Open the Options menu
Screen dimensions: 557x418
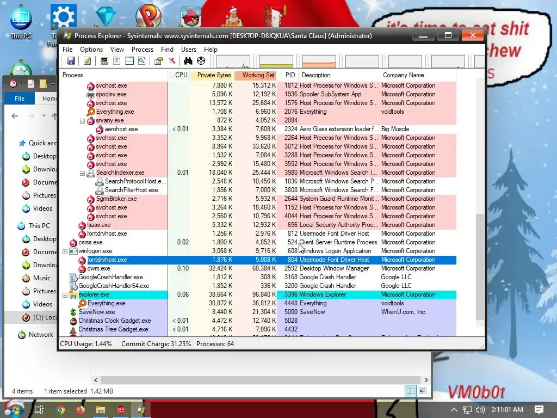pos(91,50)
